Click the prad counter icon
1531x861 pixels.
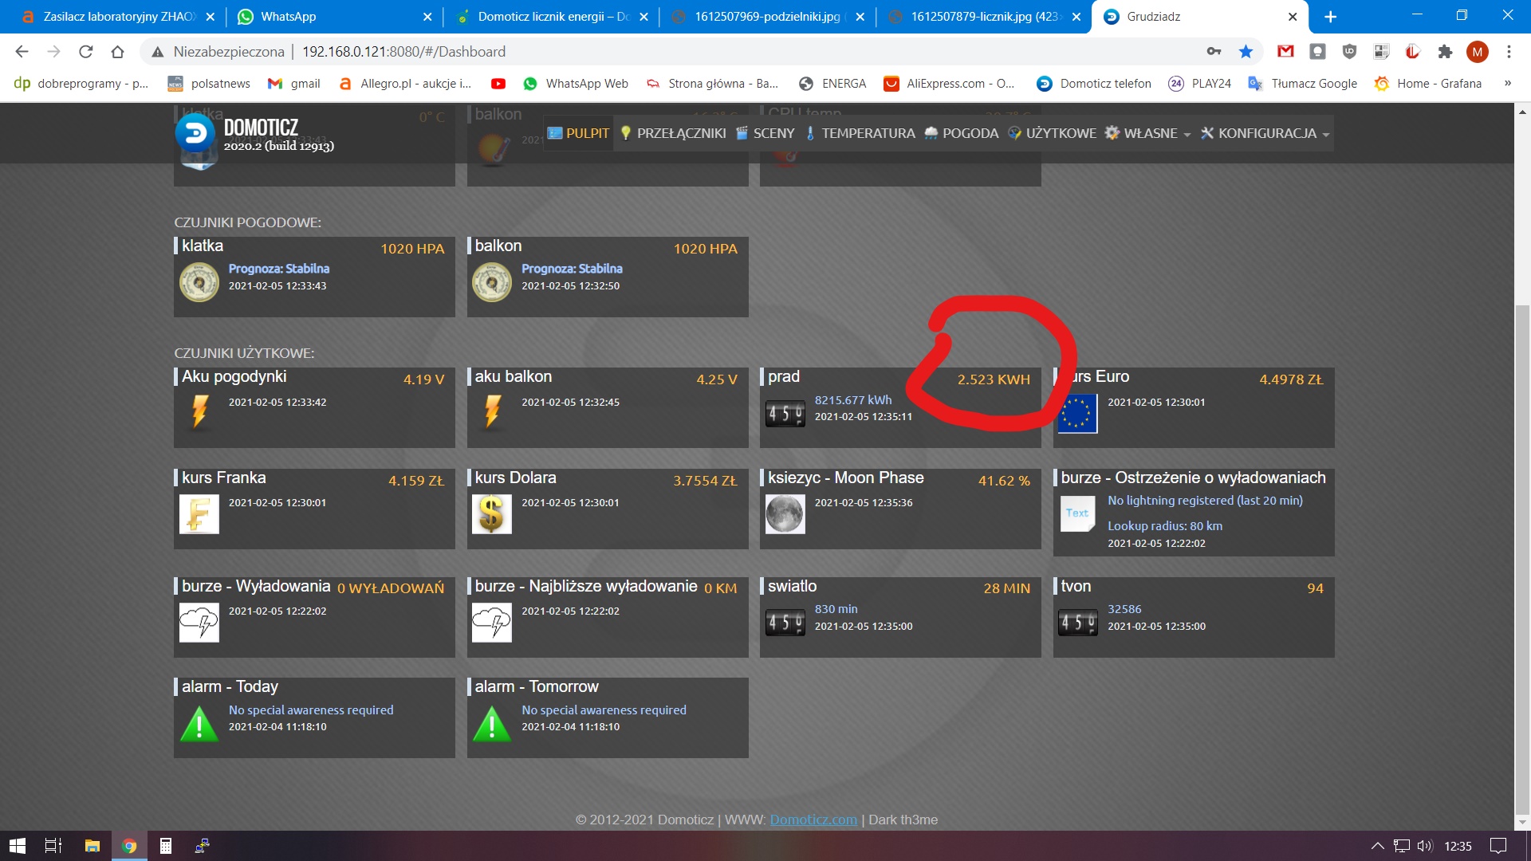785,414
